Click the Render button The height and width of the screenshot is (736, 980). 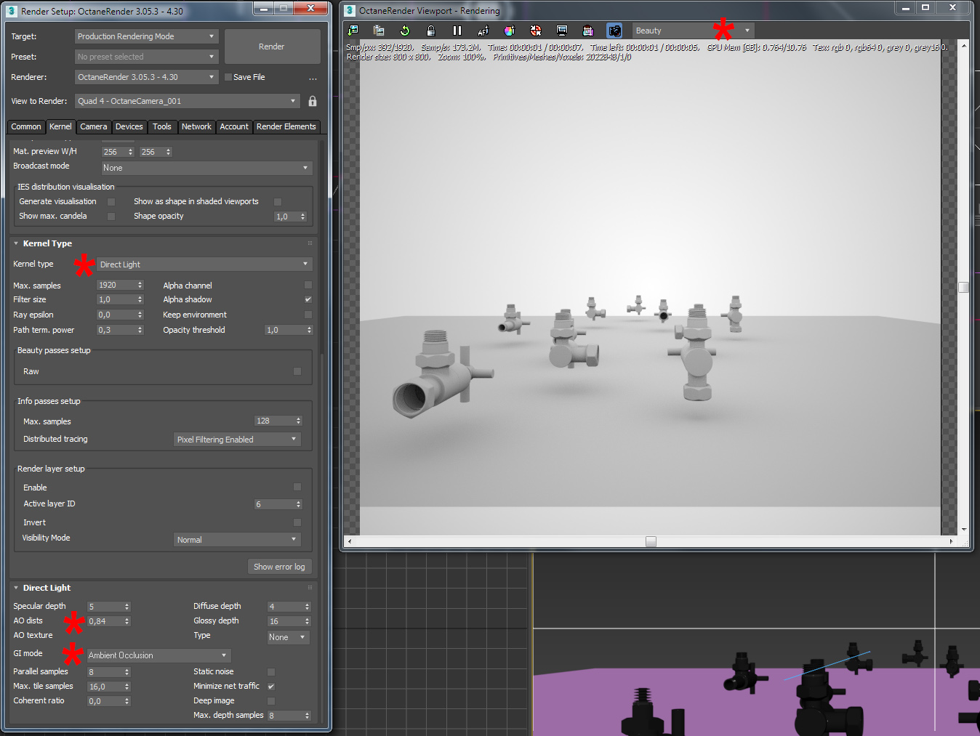click(272, 46)
